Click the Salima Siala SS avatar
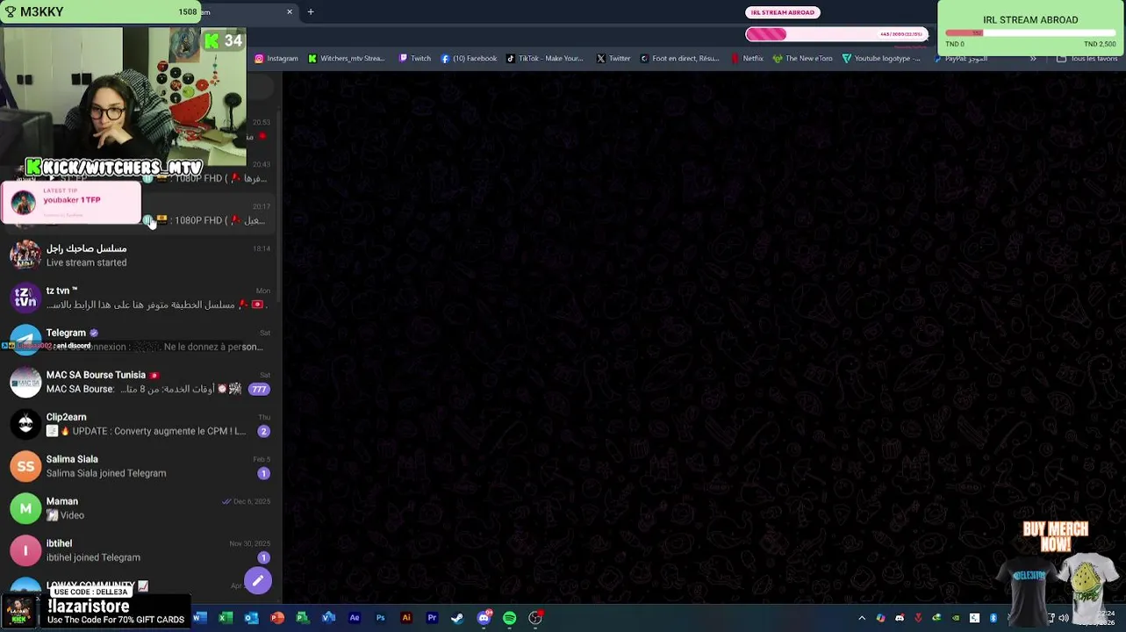Screen dimensions: 1126x632 (x=25, y=466)
